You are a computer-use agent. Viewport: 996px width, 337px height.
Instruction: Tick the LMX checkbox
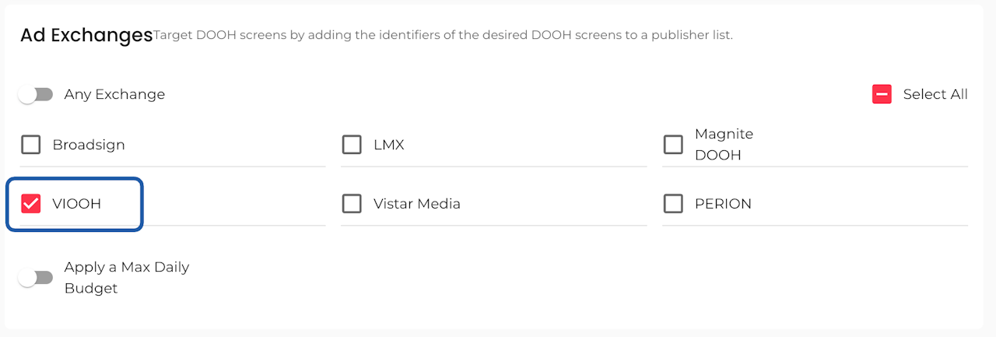tap(352, 145)
